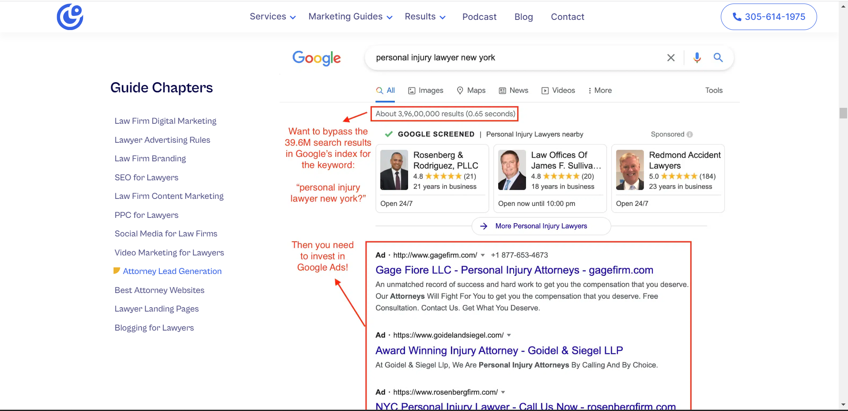Select the All results tab

click(385, 91)
